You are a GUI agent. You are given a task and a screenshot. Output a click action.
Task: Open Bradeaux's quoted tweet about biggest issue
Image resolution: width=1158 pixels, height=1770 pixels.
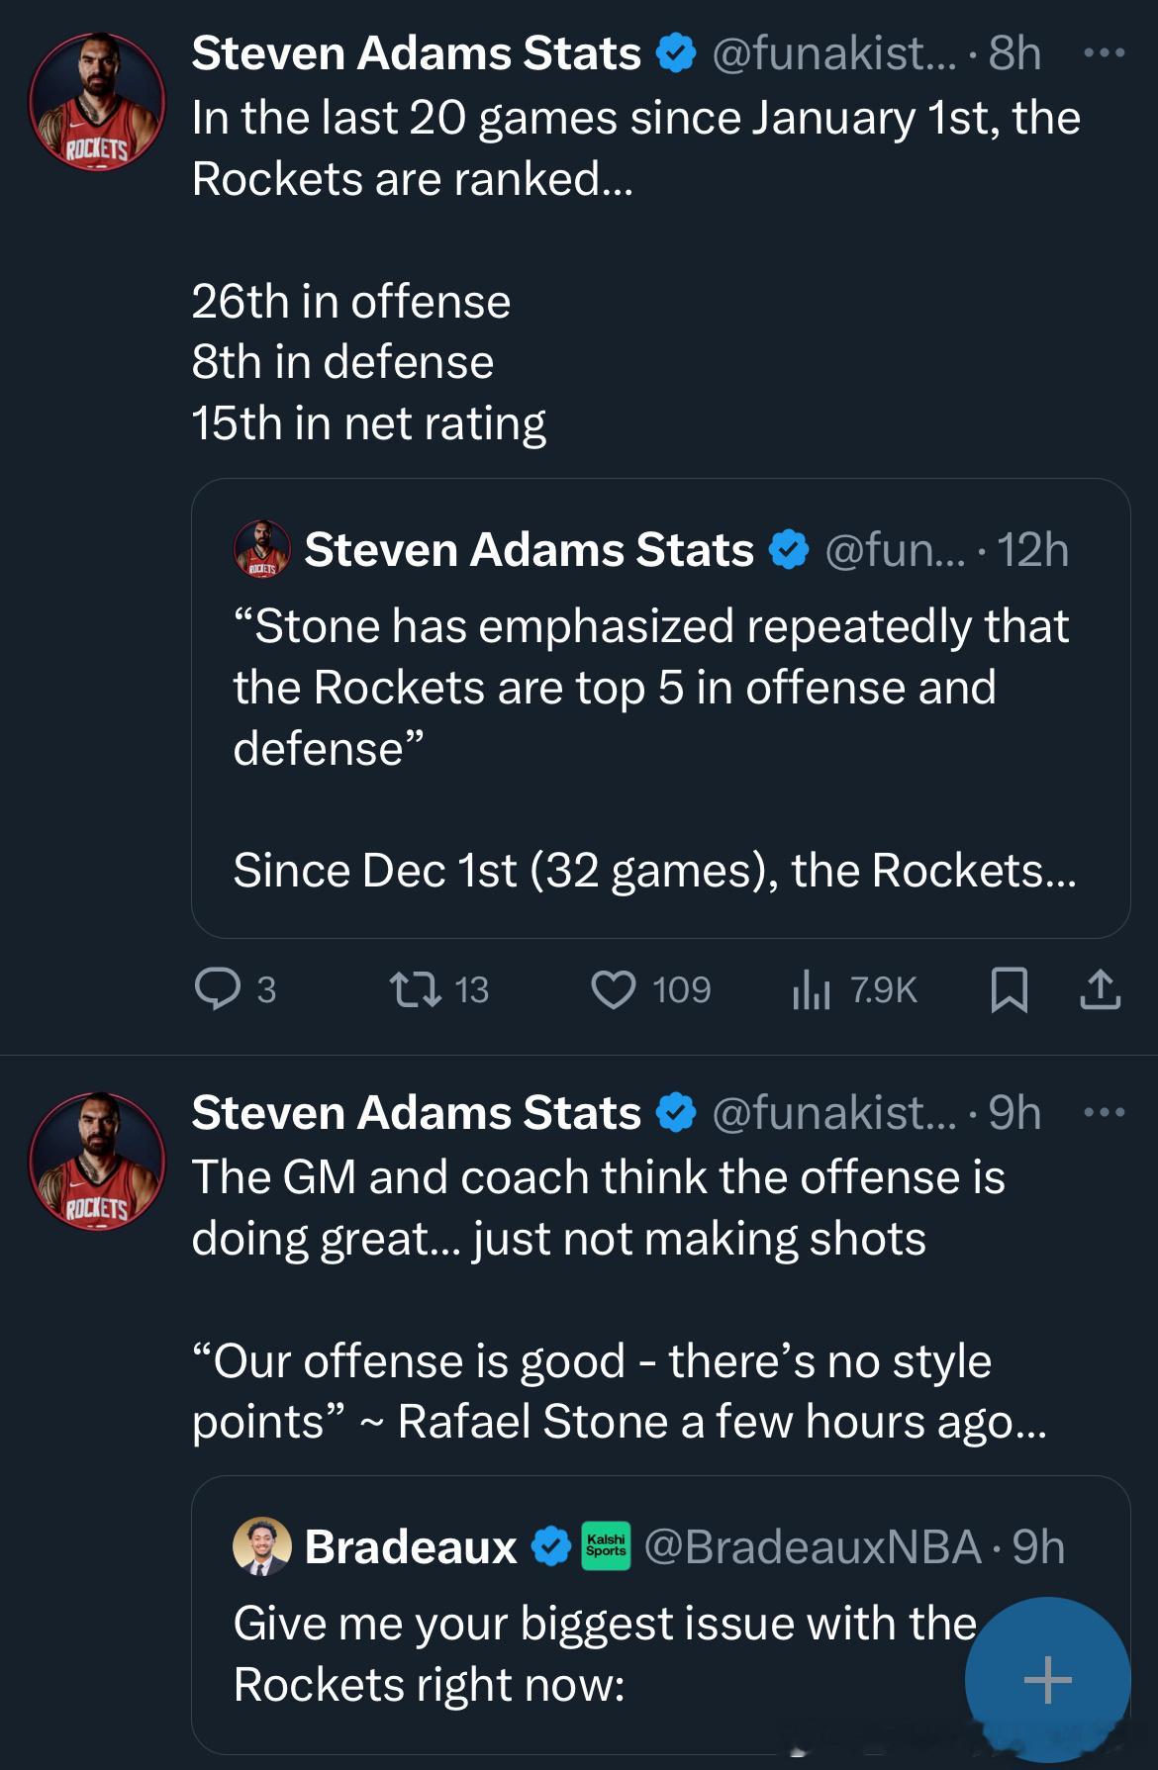click(594, 1654)
